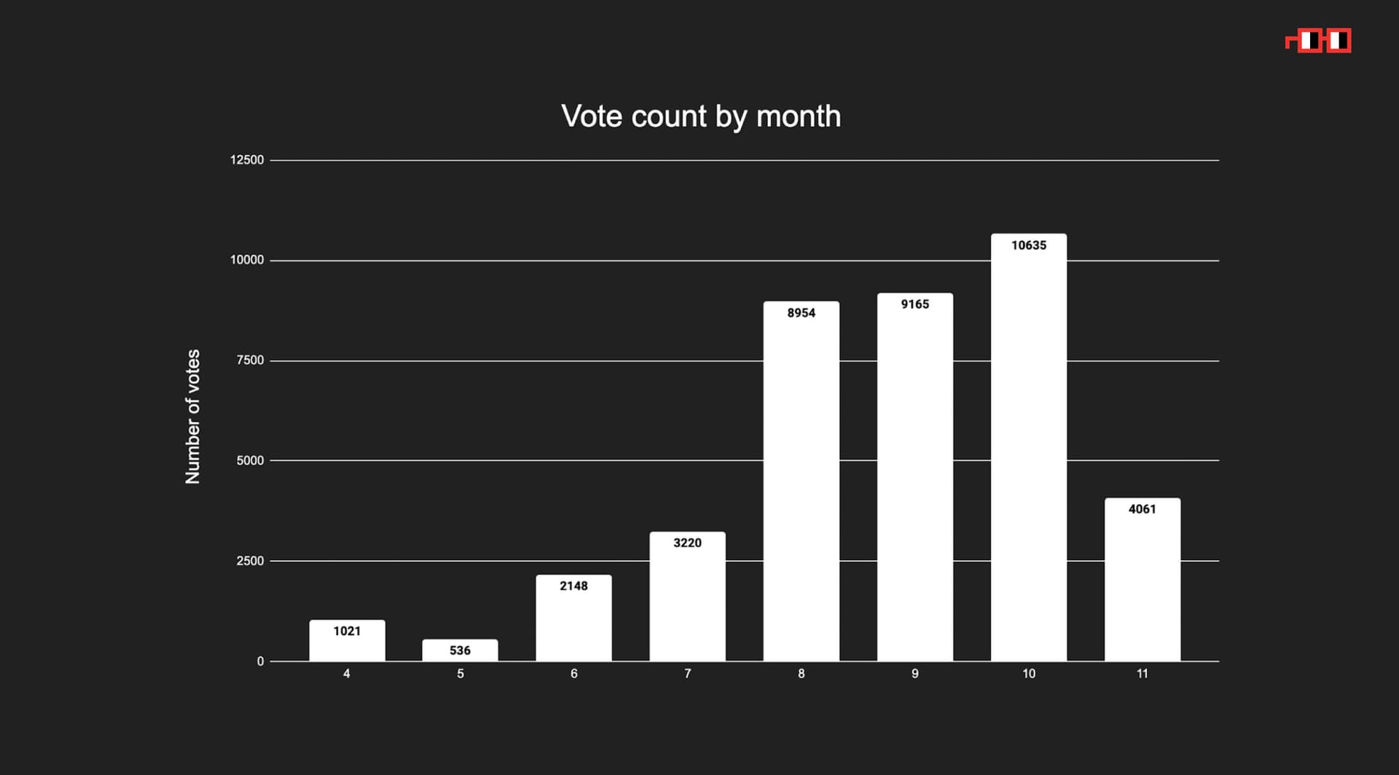Viewport: 1399px width, 775px height.
Task: Click the x-axis label "4"
Action: coord(347,674)
